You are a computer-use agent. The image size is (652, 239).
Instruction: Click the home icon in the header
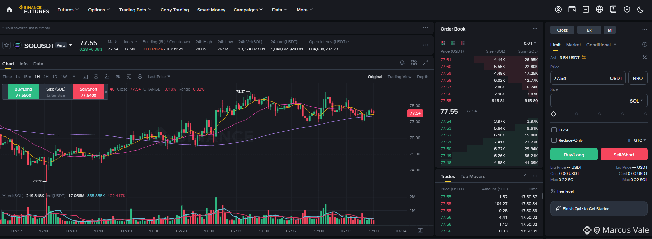(x=9, y=10)
